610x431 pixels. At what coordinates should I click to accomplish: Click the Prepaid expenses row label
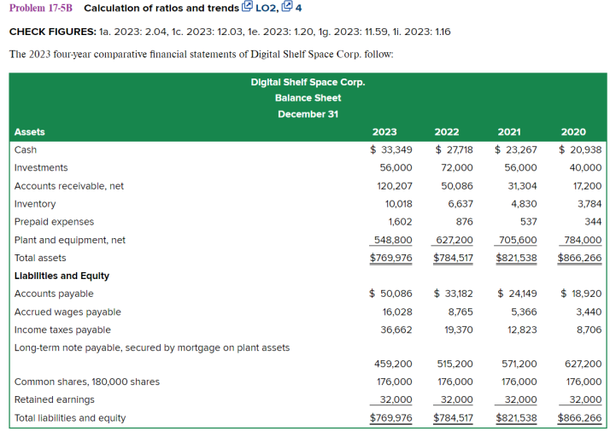coord(54,222)
